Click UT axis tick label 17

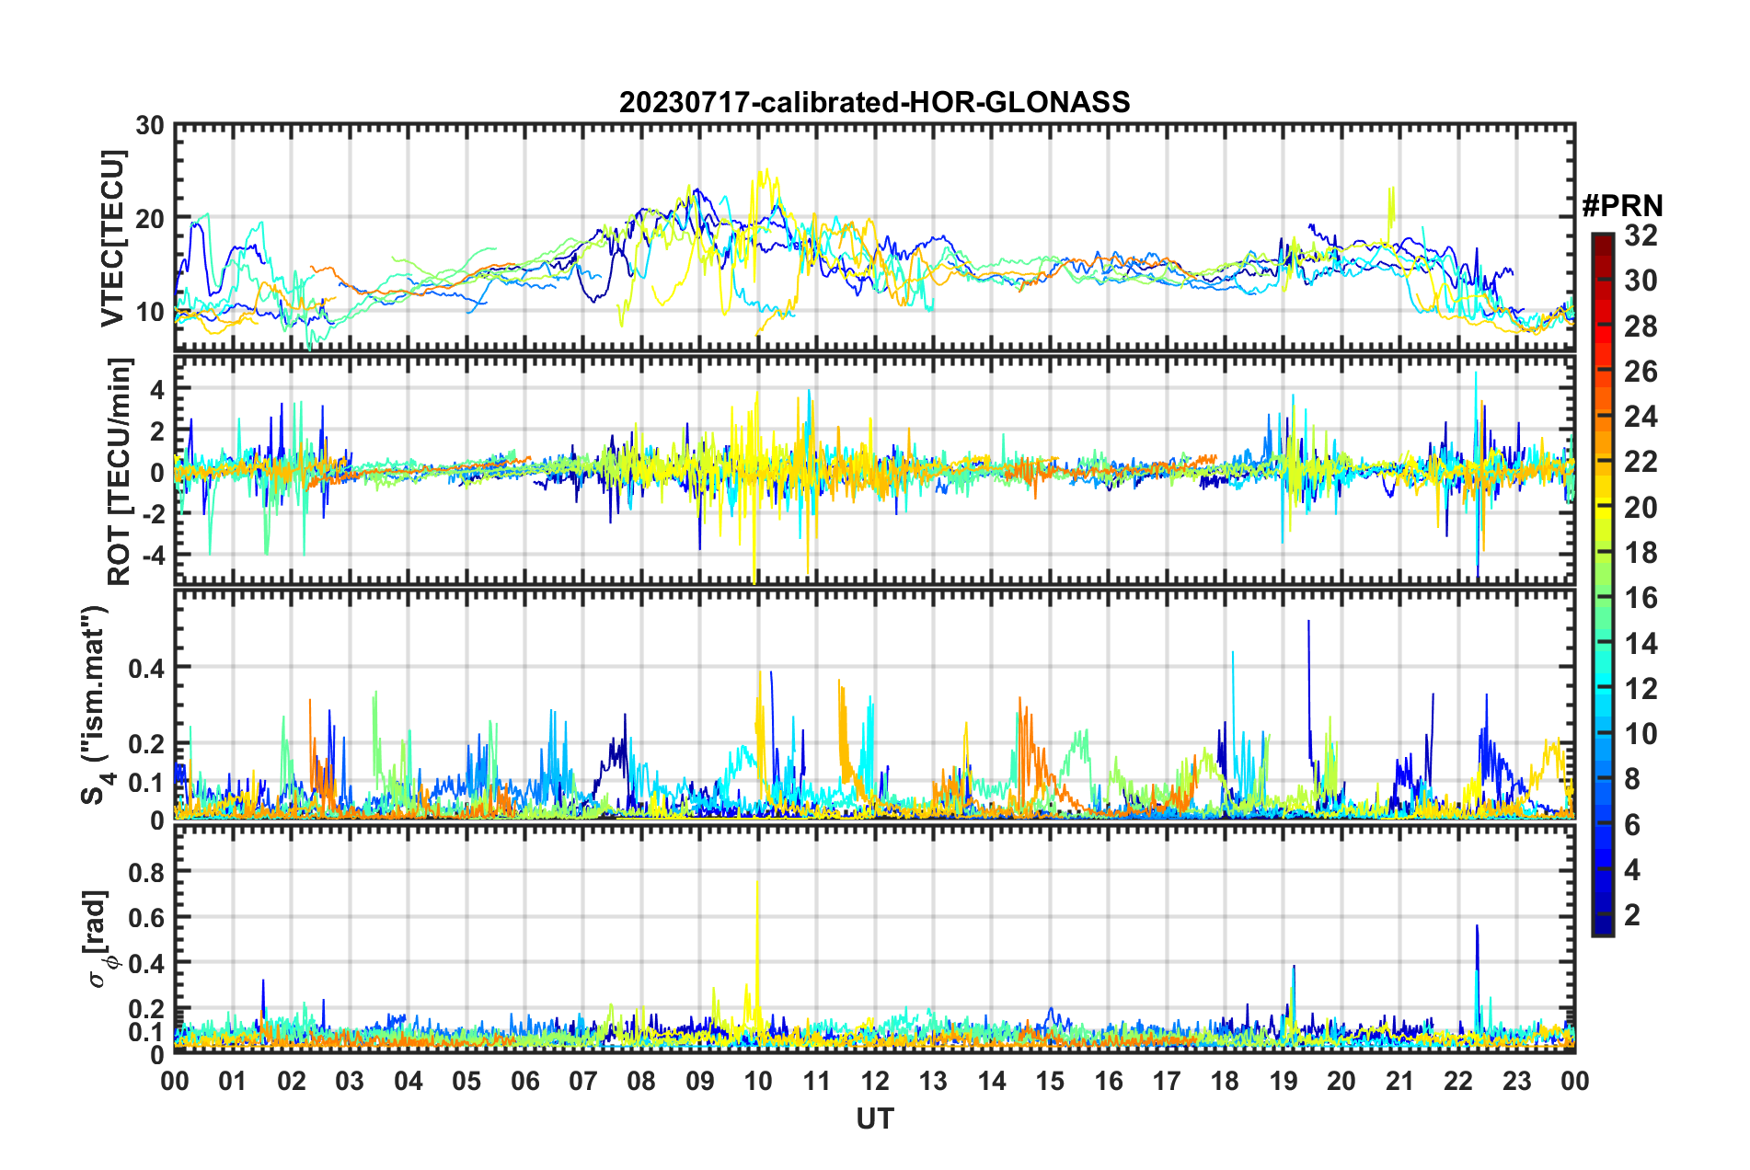[1167, 1081]
